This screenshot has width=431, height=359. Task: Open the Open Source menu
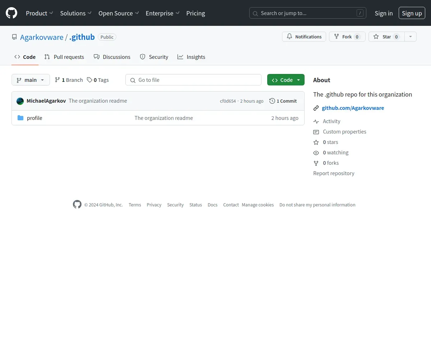point(119,13)
